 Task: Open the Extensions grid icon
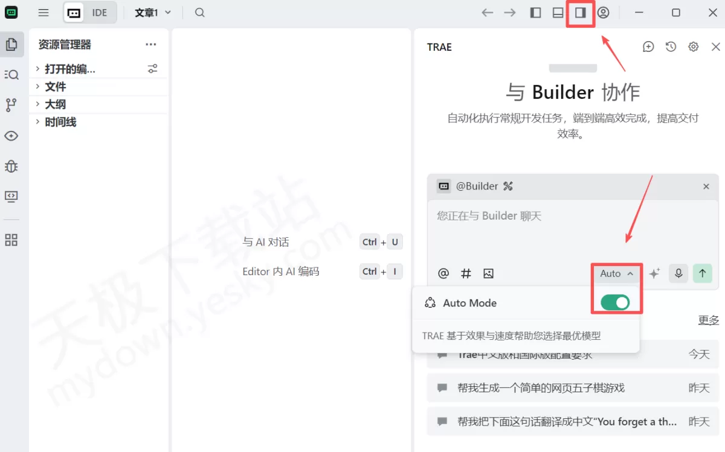11,240
